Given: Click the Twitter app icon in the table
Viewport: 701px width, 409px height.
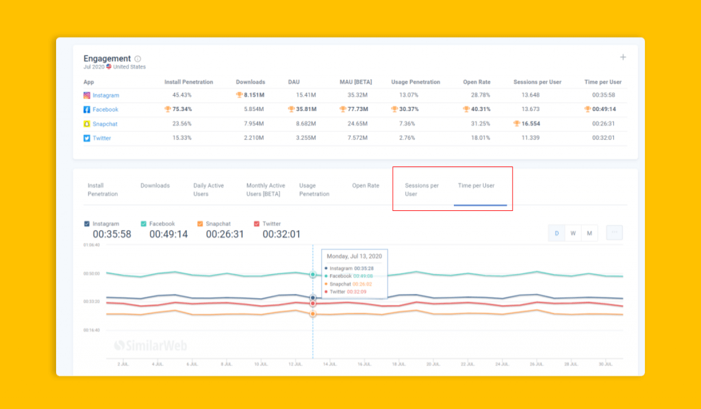Looking at the screenshot, I should pyautogui.click(x=86, y=138).
